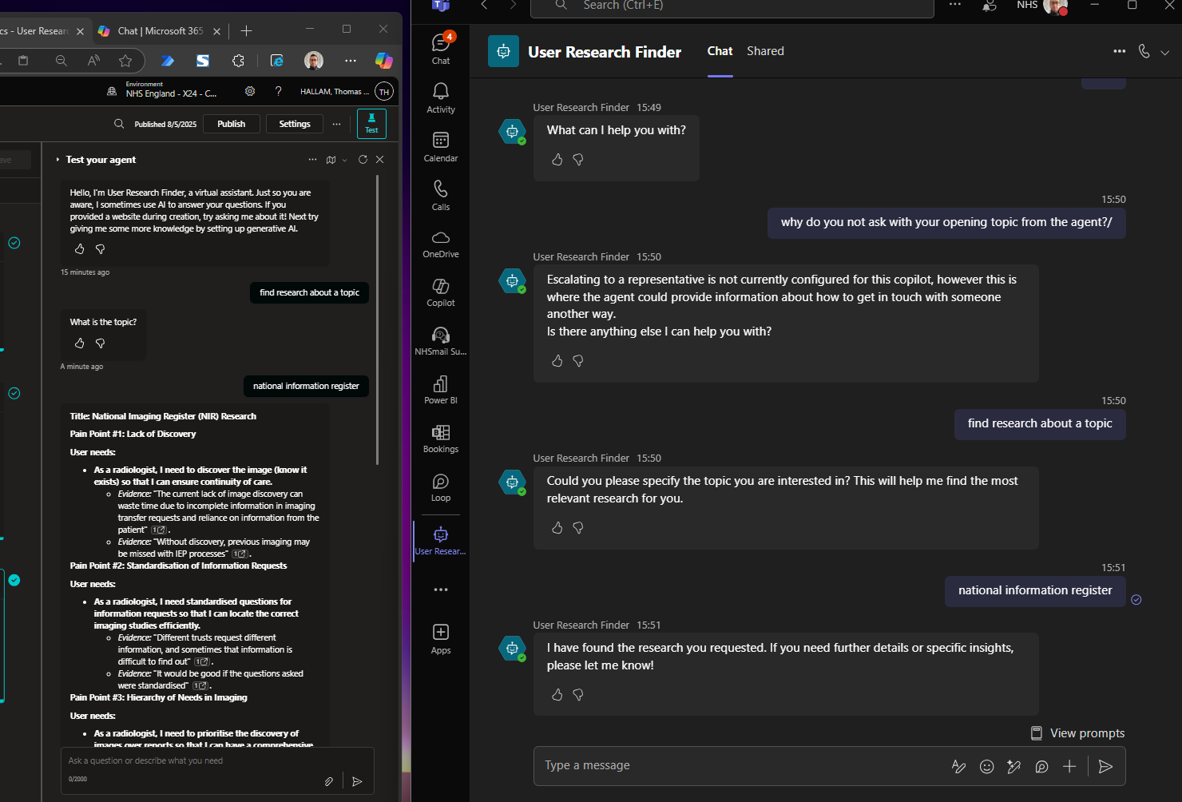Image resolution: width=1182 pixels, height=802 pixels.
Task: Like the 'I have found the research' reply
Action: [x=557, y=695]
